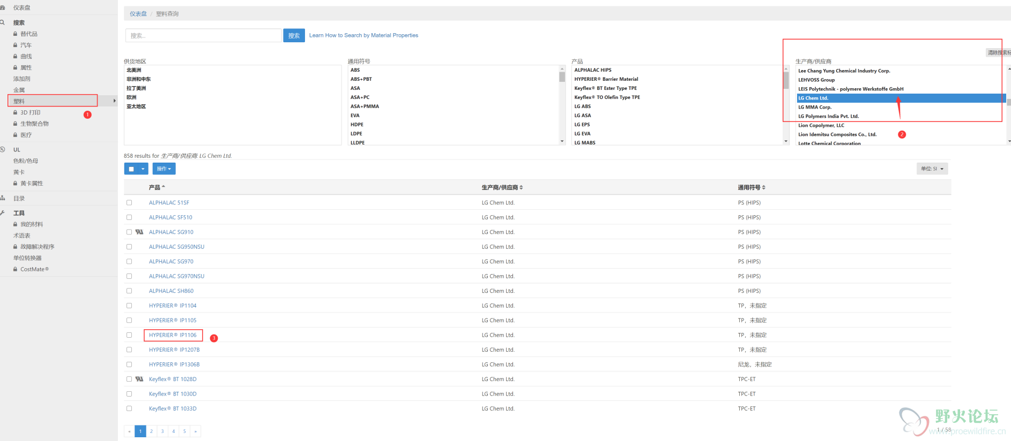Open Learn How to Search by Material Properties link
1011x441 pixels.
[363, 35]
